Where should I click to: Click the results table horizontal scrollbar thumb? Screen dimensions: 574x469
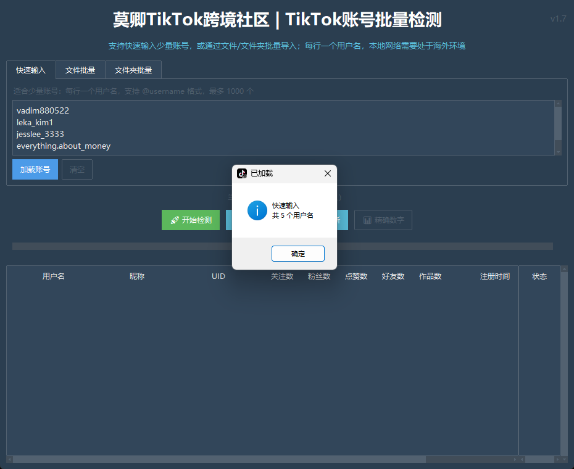click(x=220, y=459)
